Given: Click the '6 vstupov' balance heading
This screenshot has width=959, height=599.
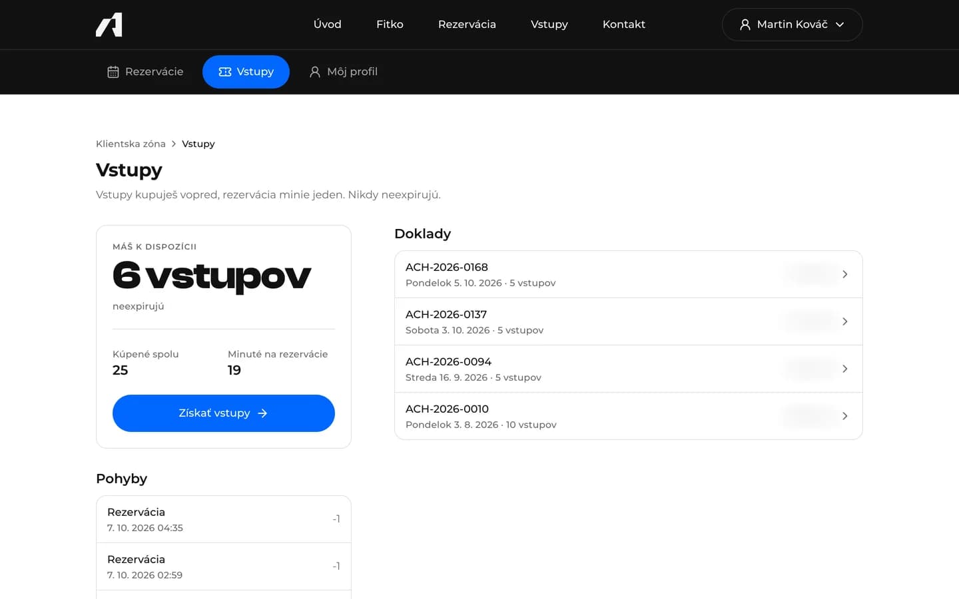Looking at the screenshot, I should click(212, 276).
